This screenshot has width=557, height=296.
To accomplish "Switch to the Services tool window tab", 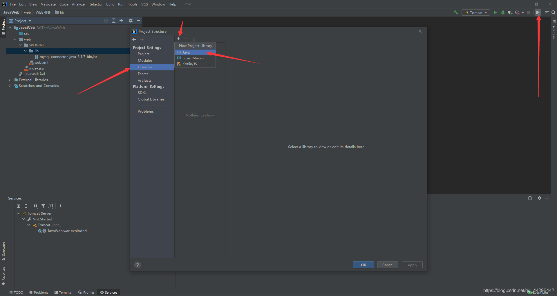I will pos(109,293).
